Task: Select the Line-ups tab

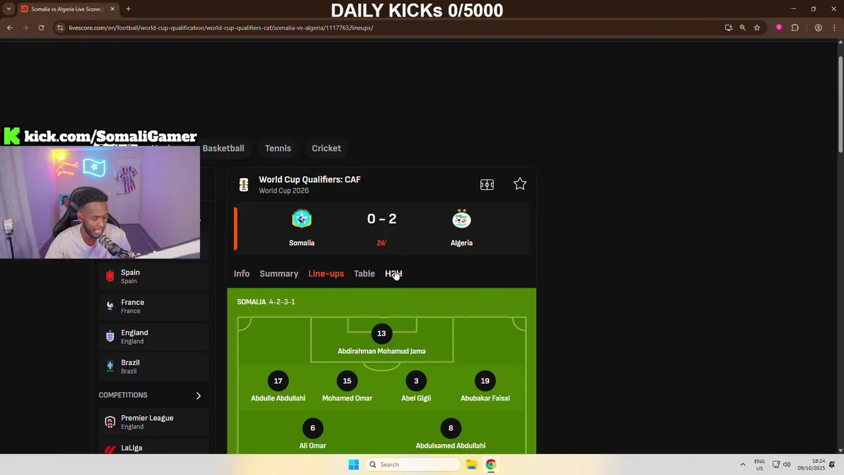Action: [x=326, y=274]
